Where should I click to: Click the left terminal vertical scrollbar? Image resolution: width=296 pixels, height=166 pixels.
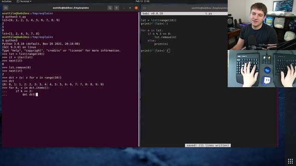click(139, 79)
